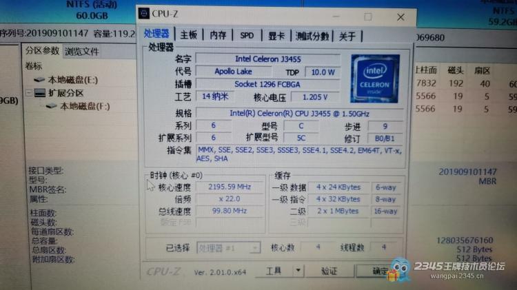Click the 8-way L1 instruction associativity value

click(386, 199)
